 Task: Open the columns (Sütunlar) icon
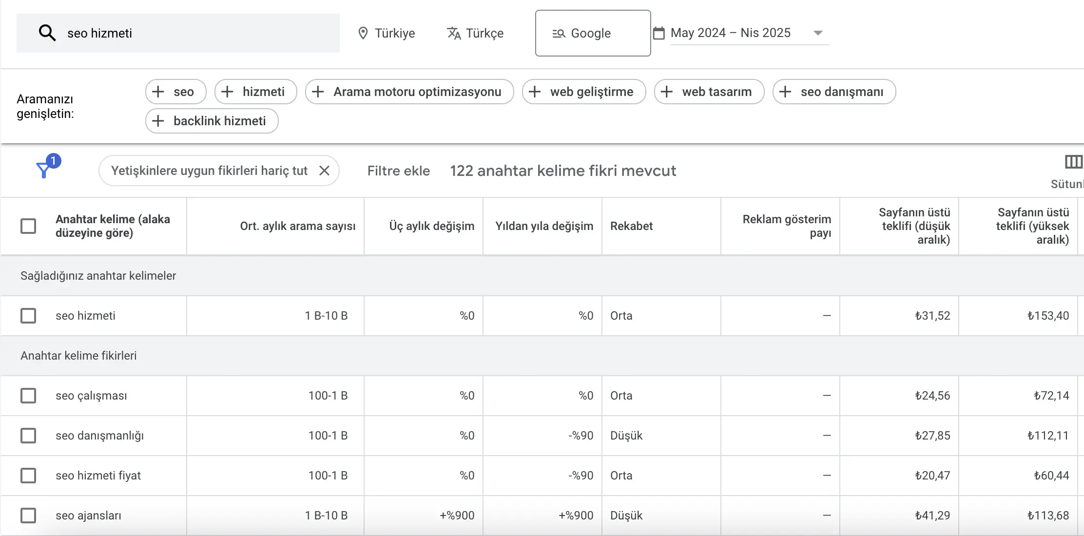[x=1073, y=162]
